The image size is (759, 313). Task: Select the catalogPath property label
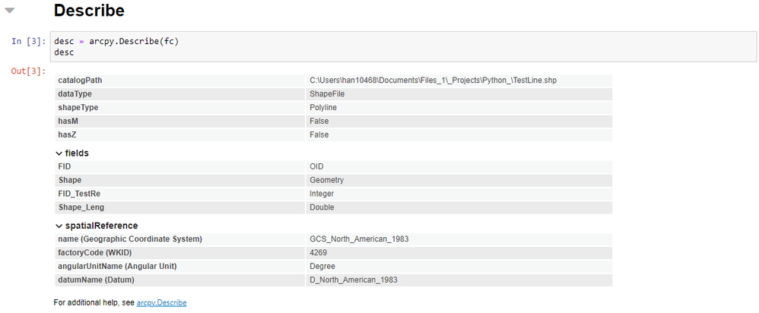[80, 81]
